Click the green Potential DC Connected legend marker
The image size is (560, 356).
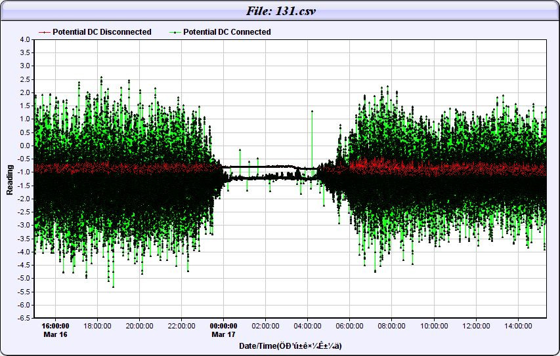(175, 31)
